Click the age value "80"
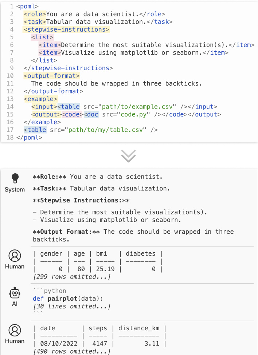Screen dimensions: 258x355 (x=81, y=269)
